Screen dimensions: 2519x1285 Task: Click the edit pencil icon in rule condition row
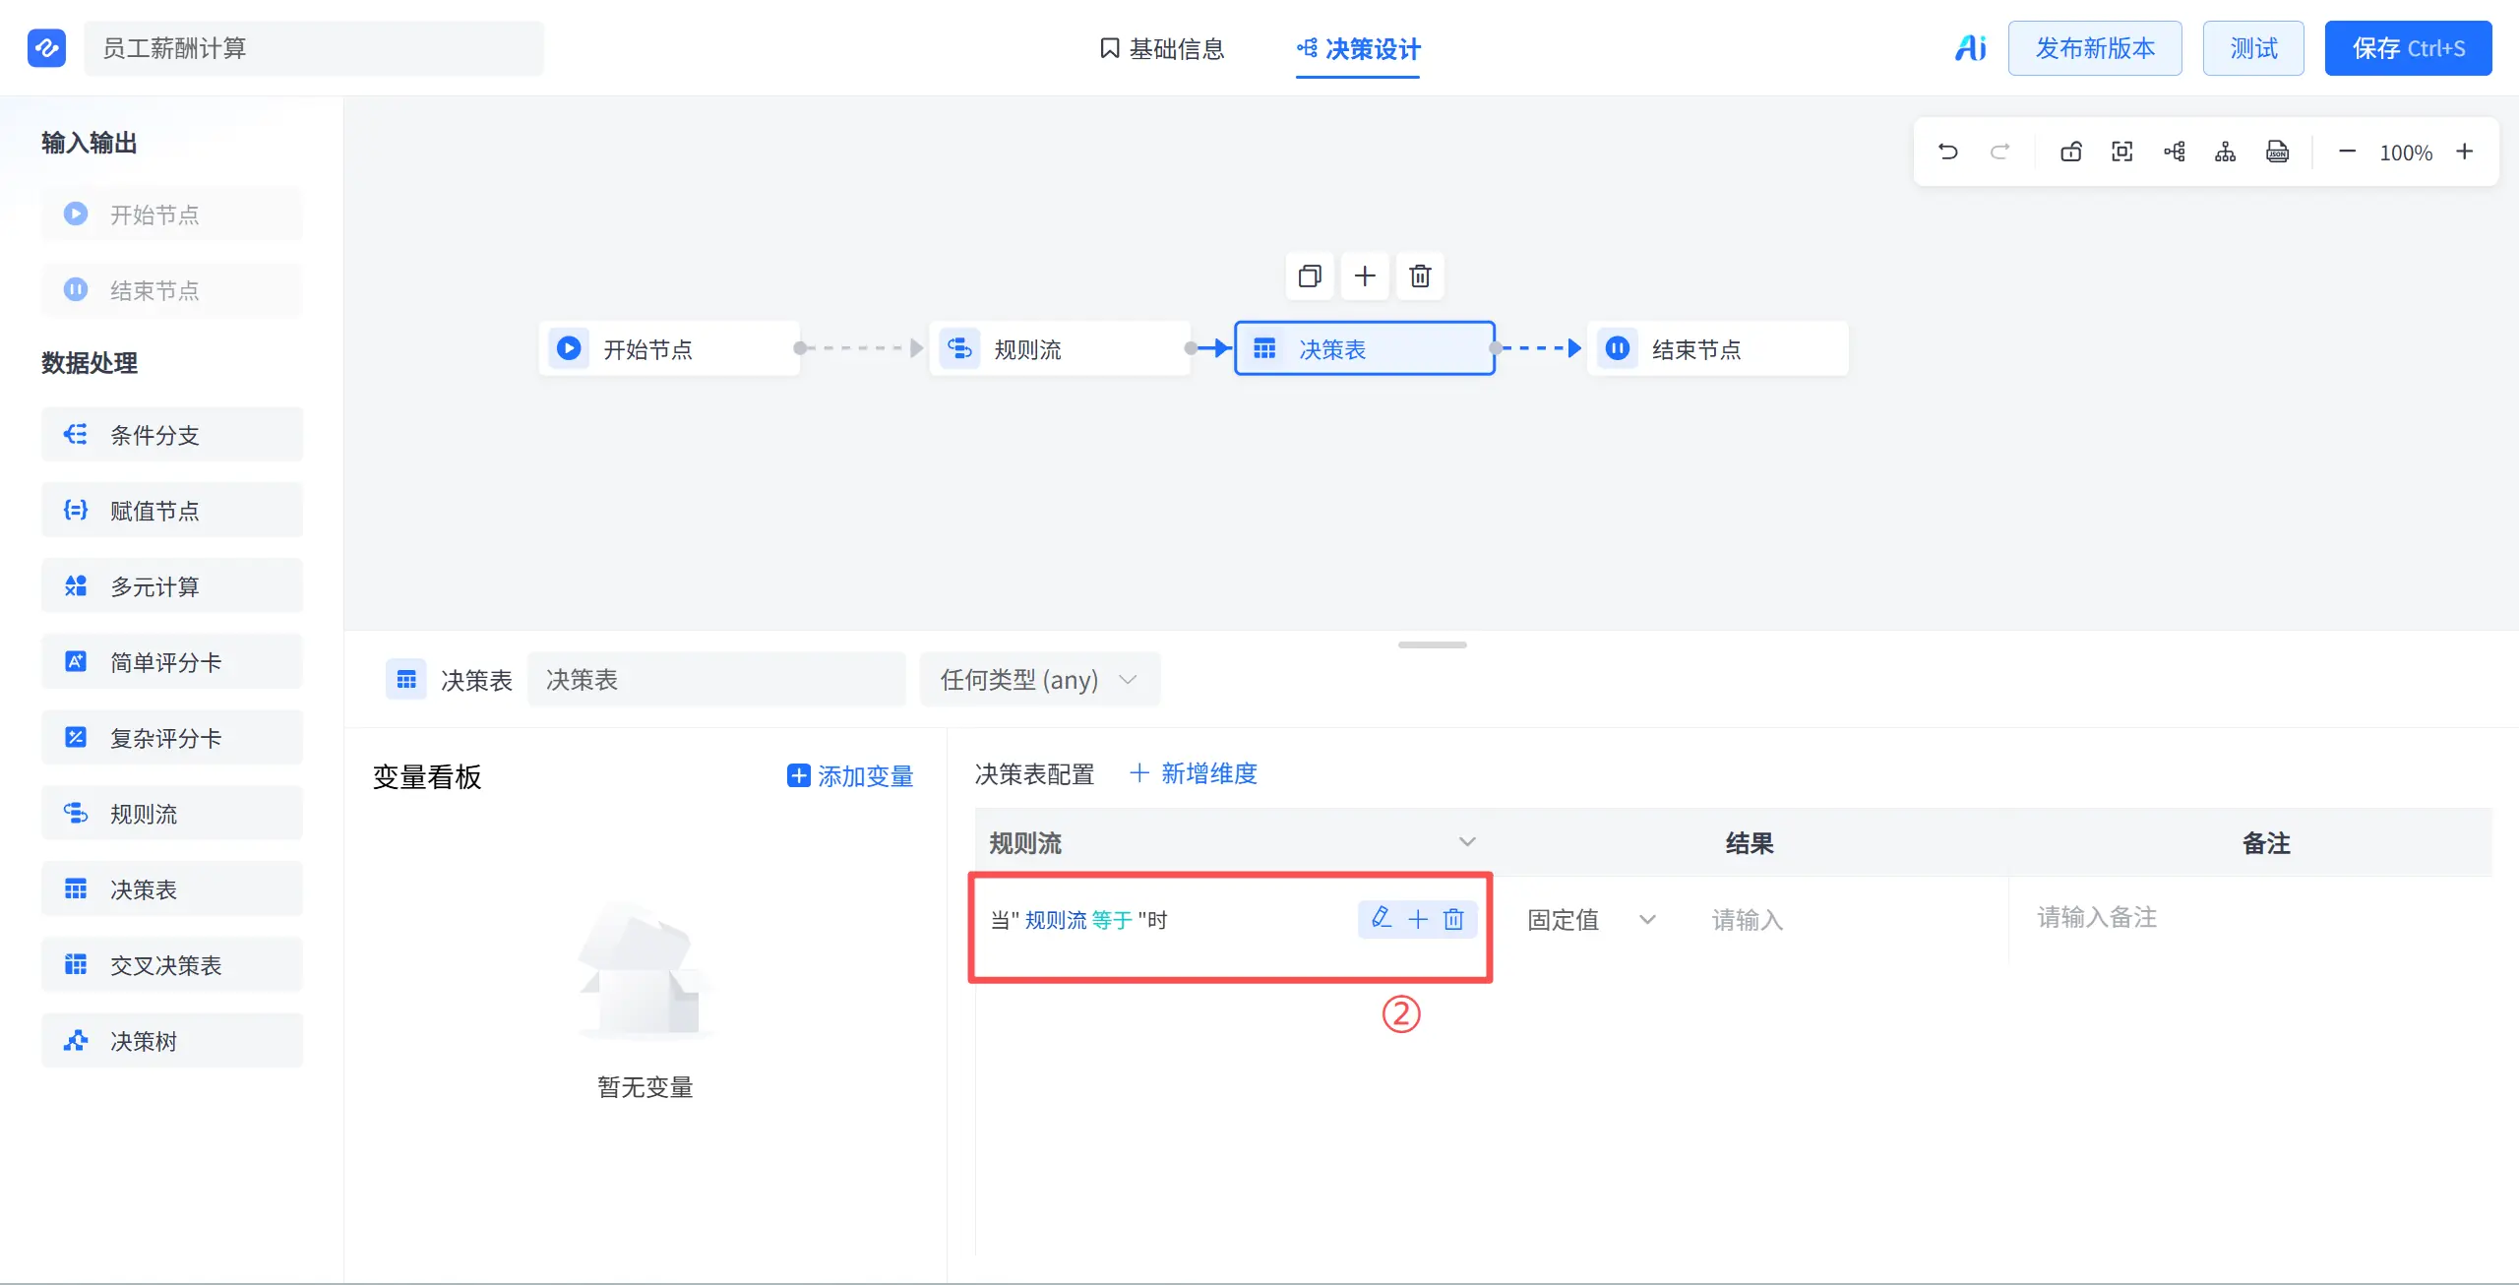pyautogui.click(x=1382, y=918)
